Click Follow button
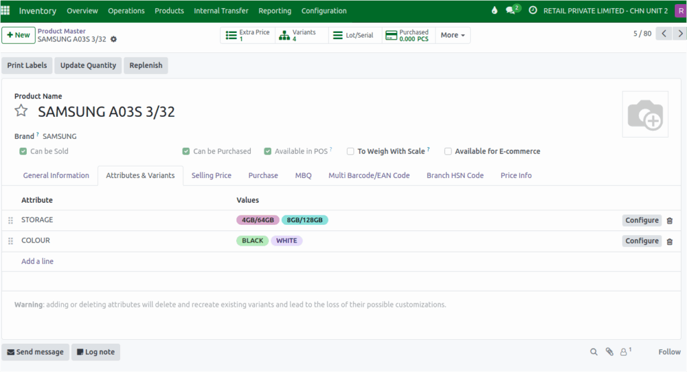 point(669,352)
